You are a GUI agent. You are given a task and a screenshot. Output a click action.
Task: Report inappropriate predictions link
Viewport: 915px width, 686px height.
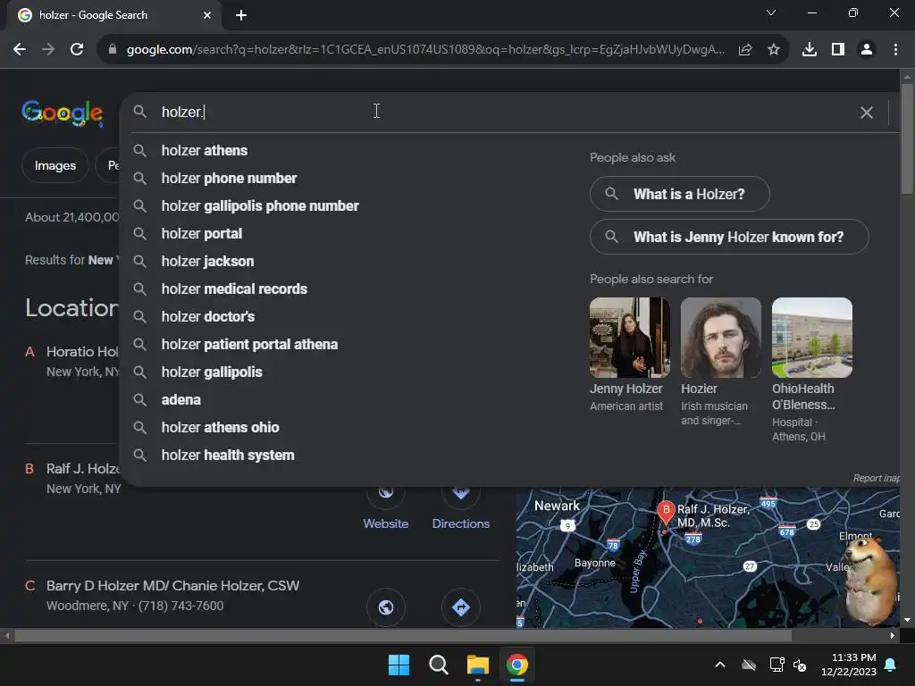877,479
